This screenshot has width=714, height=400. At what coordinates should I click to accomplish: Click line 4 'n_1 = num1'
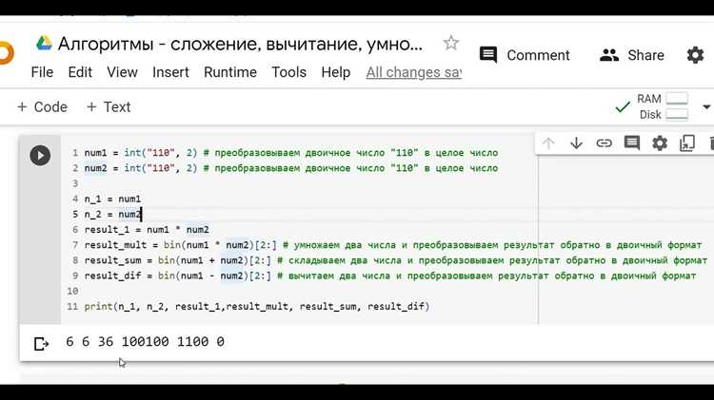click(112, 199)
